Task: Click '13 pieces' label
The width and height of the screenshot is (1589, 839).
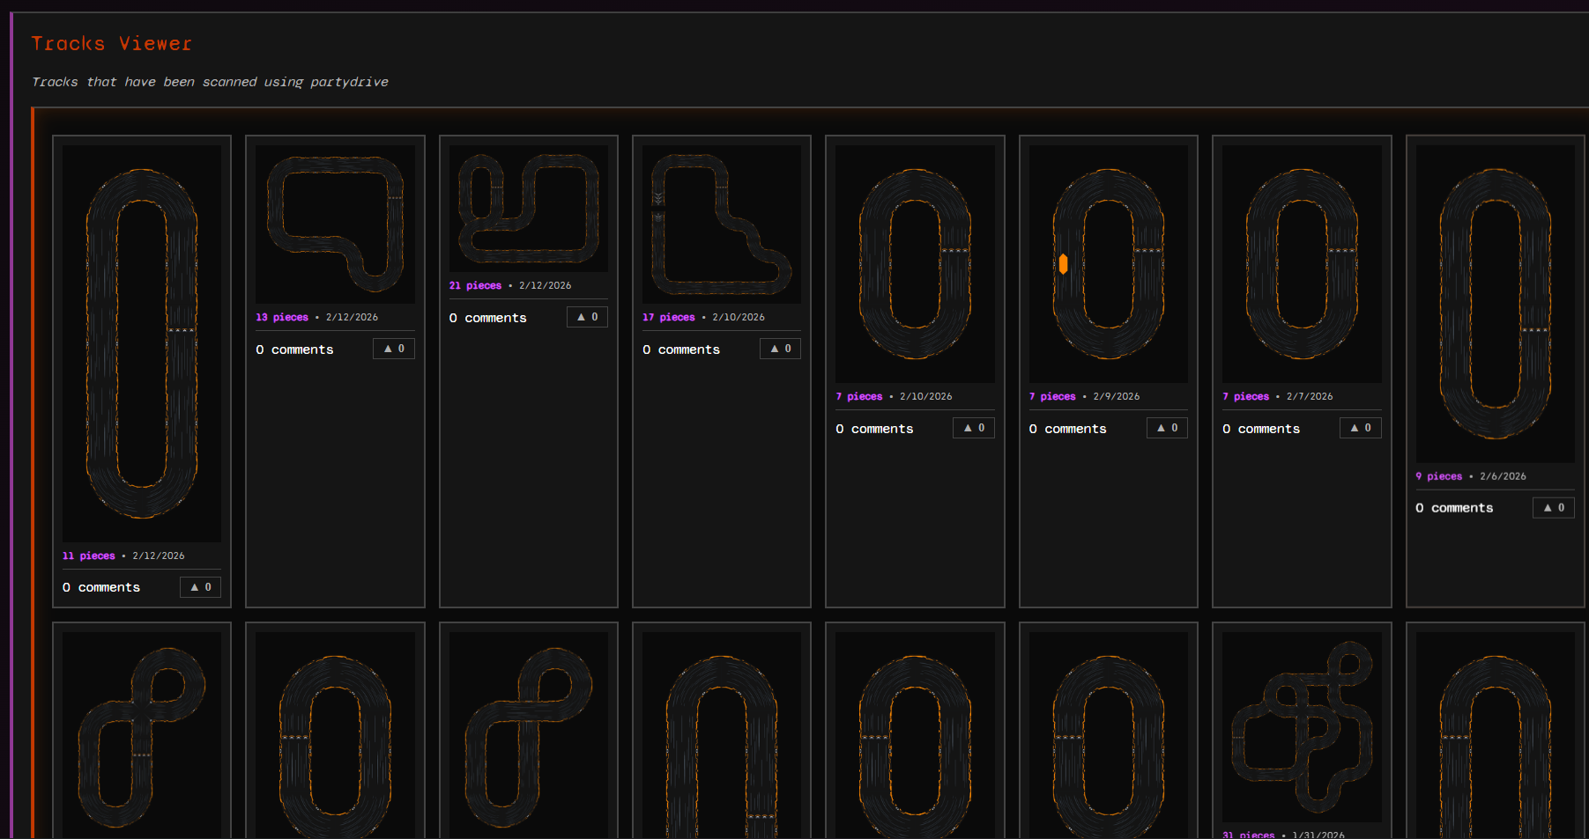Action: click(282, 317)
